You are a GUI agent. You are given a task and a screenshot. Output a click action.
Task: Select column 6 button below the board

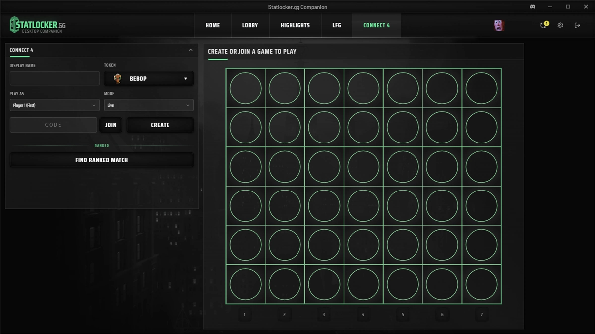(x=442, y=314)
